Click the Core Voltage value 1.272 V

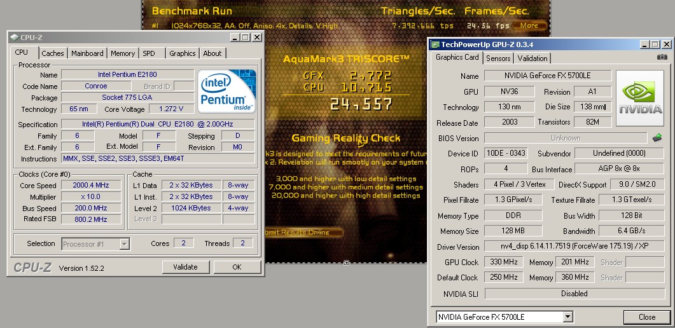click(171, 109)
